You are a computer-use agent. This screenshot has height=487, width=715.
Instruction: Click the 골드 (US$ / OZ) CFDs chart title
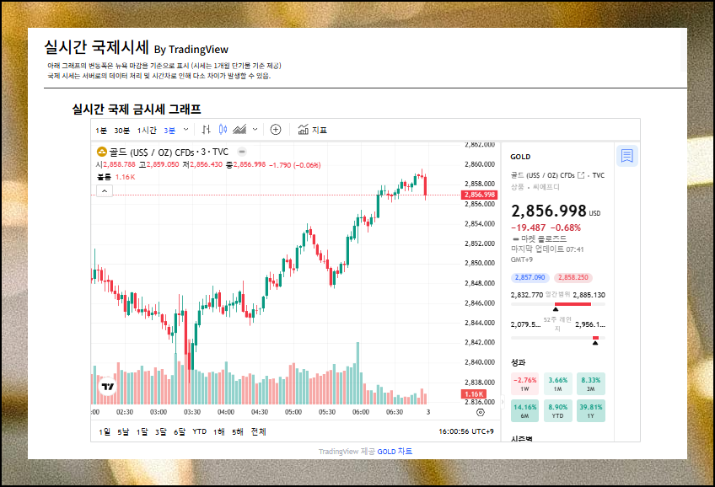coord(151,152)
